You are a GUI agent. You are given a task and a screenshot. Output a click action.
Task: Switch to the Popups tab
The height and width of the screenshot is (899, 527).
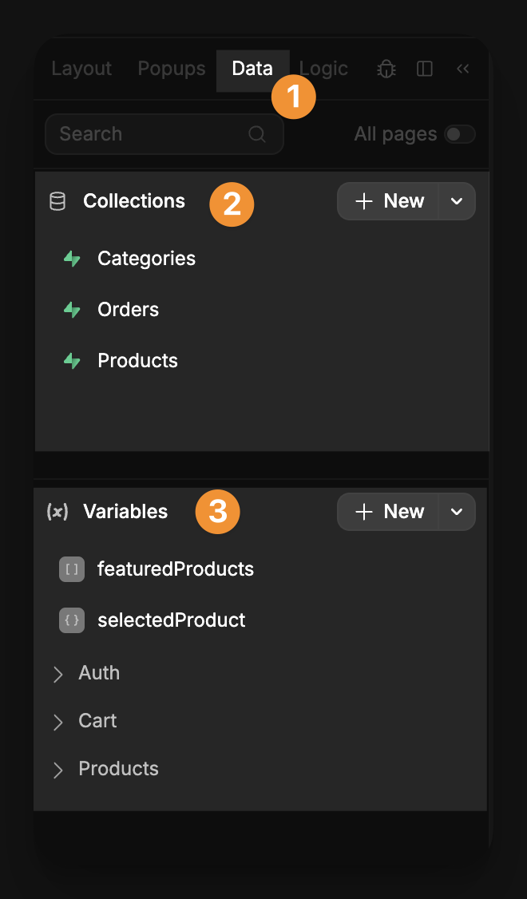pos(171,69)
